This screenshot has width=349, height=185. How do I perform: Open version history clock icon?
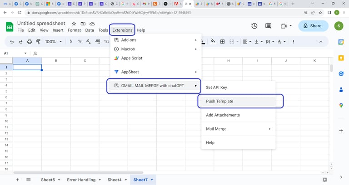(254, 26)
